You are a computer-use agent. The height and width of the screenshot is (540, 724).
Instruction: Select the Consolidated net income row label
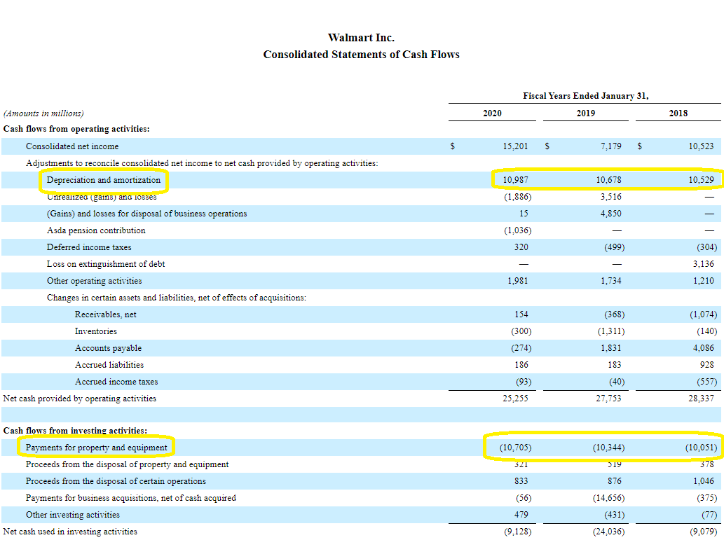coord(72,146)
